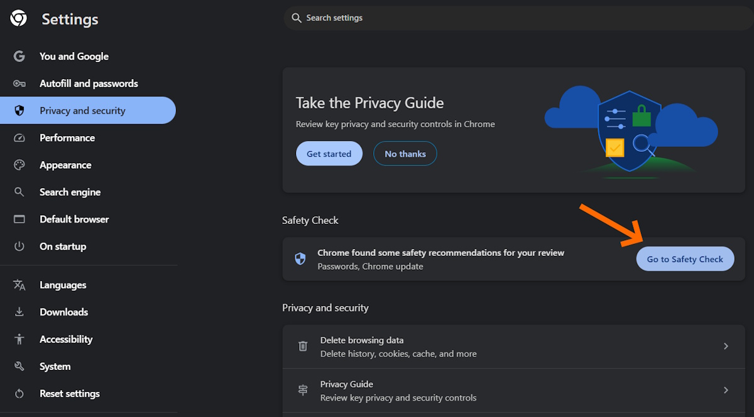Click the Chrome logo icon

point(18,19)
